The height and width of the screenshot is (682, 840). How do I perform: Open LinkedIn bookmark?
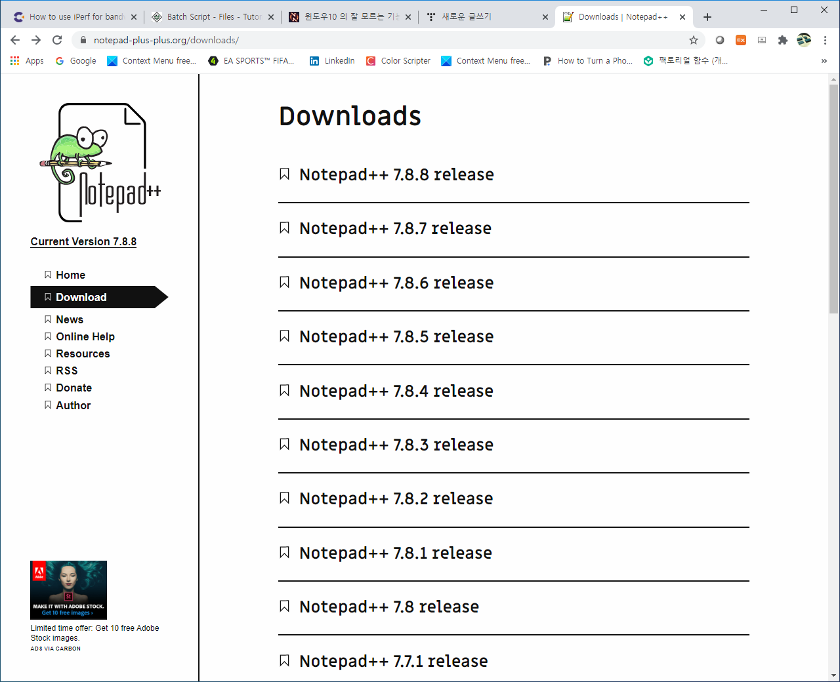click(x=332, y=61)
